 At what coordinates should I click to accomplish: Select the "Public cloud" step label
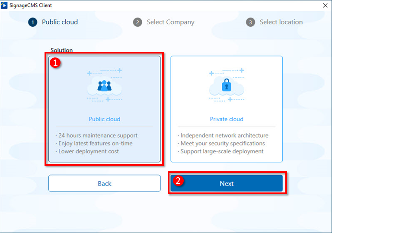[60, 22]
